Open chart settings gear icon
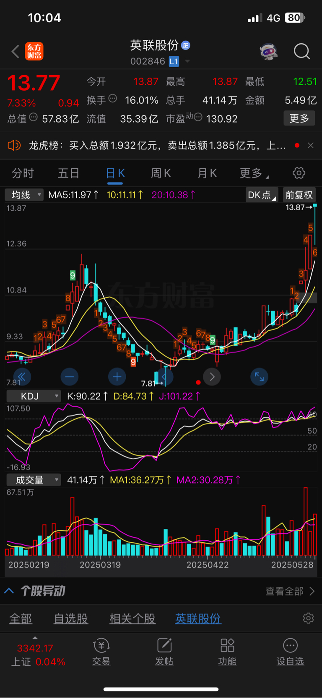This screenshot has height=698, width=322. coord(299,173)
